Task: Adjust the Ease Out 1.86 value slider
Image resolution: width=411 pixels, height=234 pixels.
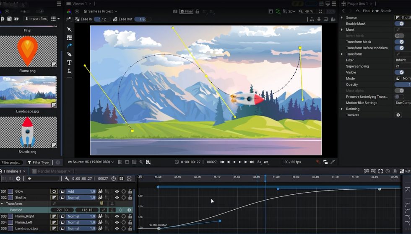Action: pos(143,19)
